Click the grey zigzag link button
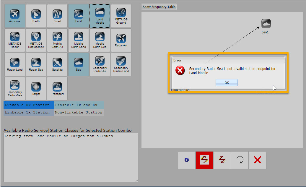 pos(222,160)
